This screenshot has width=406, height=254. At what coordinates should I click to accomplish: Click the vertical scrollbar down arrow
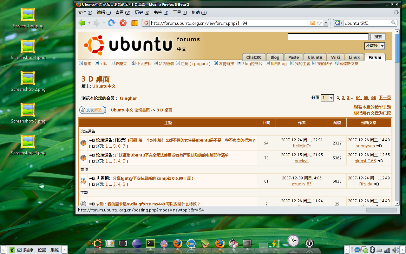[397, 203]
